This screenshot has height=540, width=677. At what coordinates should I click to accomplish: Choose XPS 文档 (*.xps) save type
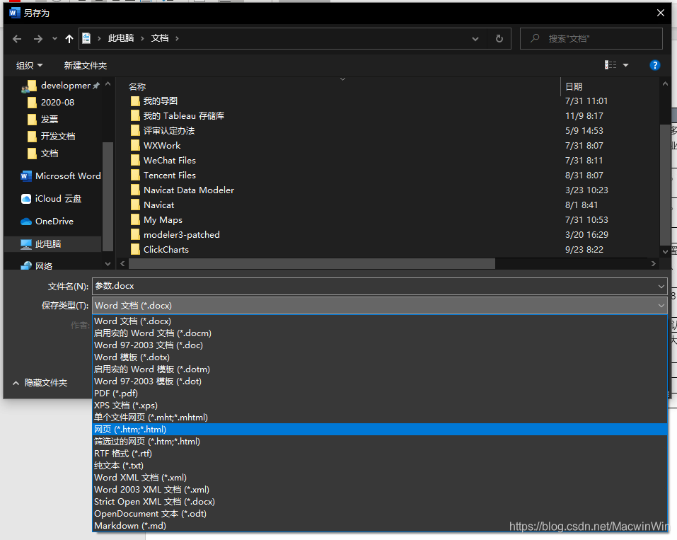coord(380,406)
